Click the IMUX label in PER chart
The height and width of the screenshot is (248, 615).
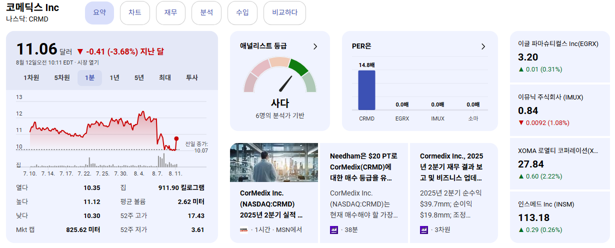(437, 118)
